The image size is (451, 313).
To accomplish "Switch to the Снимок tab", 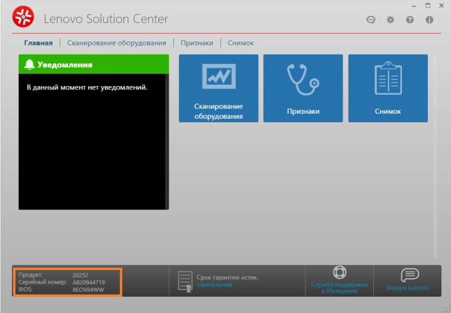I will click(241, 43).
